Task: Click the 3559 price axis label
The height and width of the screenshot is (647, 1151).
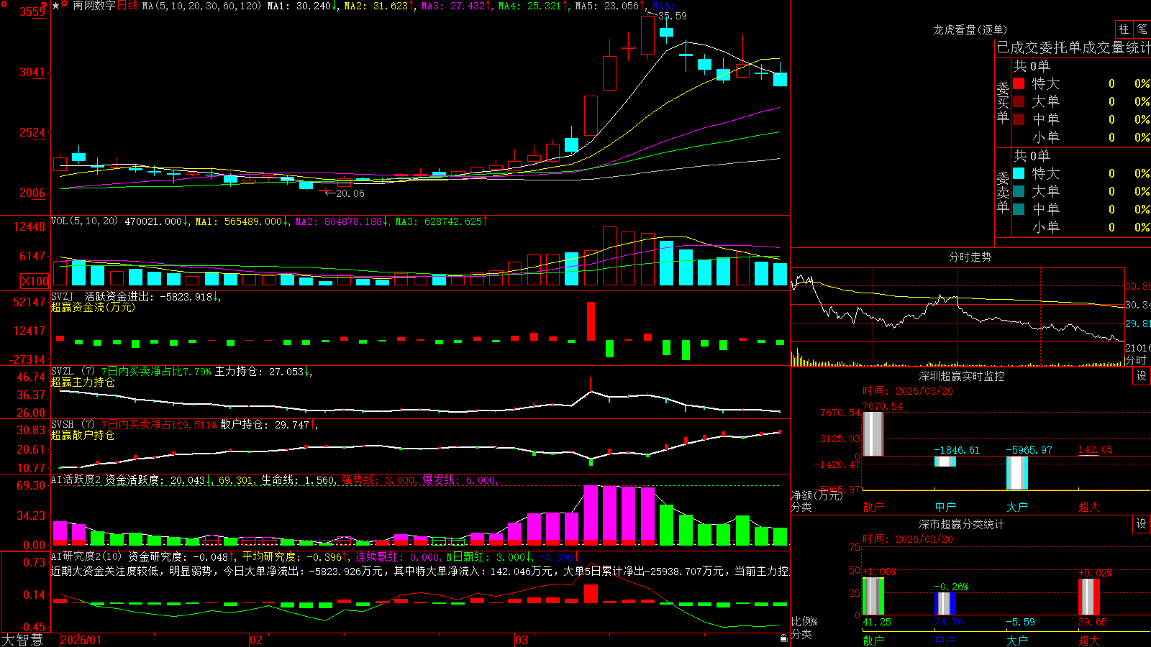Action: point(32,12)
